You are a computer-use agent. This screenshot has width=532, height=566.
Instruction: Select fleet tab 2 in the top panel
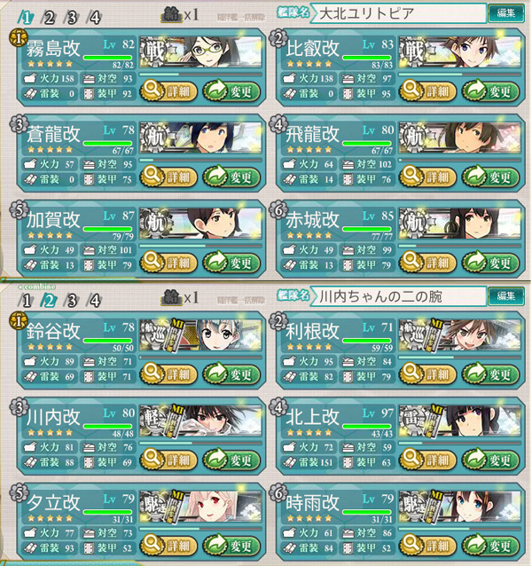click(x=49, y=17)
